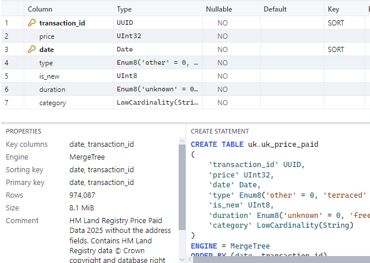Click the LowCardinality(Stri… type cell
The image size is (370, 263).
(158, 102)
